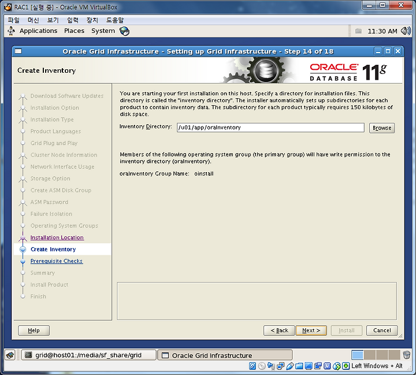Click the Installation Option step
This screenshot has width=416, height=375.
coord(55,107)
